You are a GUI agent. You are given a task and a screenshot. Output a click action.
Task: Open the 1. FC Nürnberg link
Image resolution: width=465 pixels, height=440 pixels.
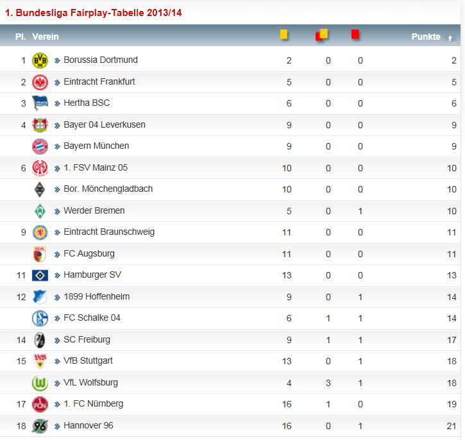pos(93,404)
